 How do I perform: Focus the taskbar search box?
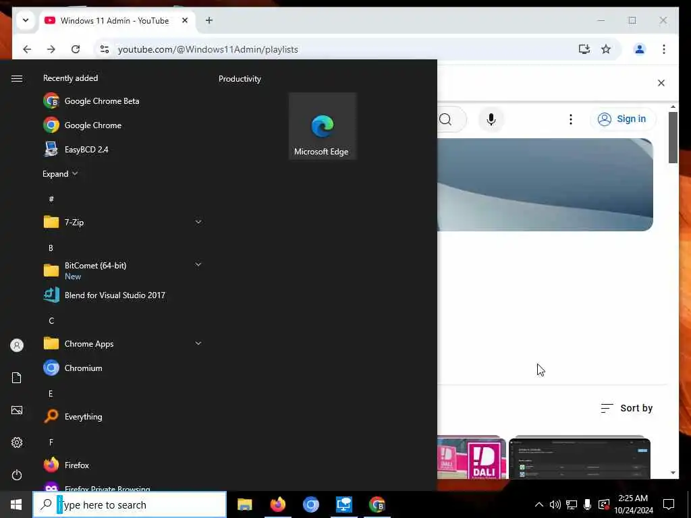pyautogui.click(x=130, y=505)
